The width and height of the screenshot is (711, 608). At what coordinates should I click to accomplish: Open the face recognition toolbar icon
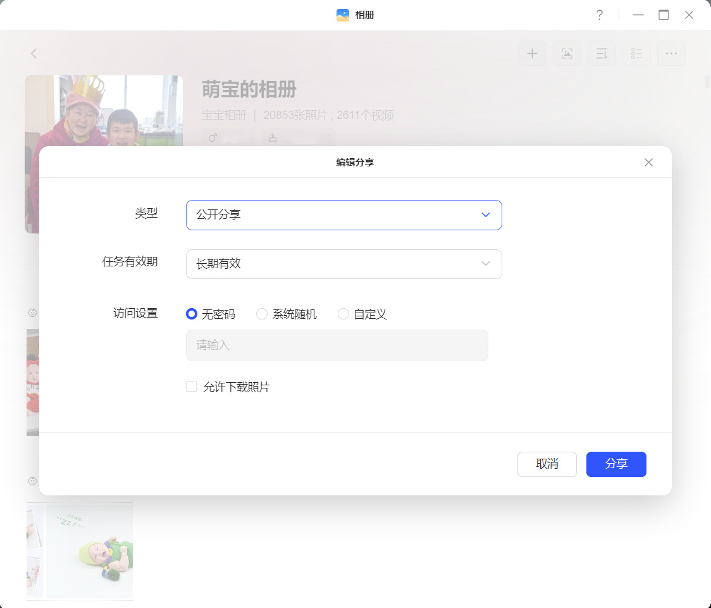pyautogui.click(x=567, y=54)
